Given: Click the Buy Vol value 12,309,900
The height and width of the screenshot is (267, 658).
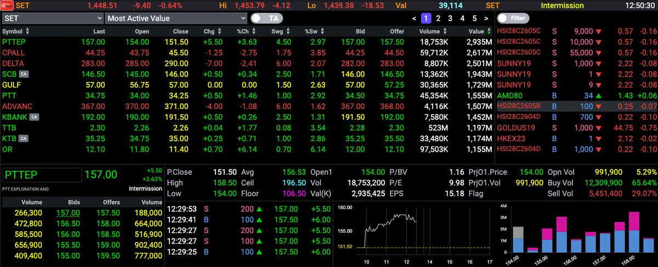Looking at the screenshot, I should 603,184.
